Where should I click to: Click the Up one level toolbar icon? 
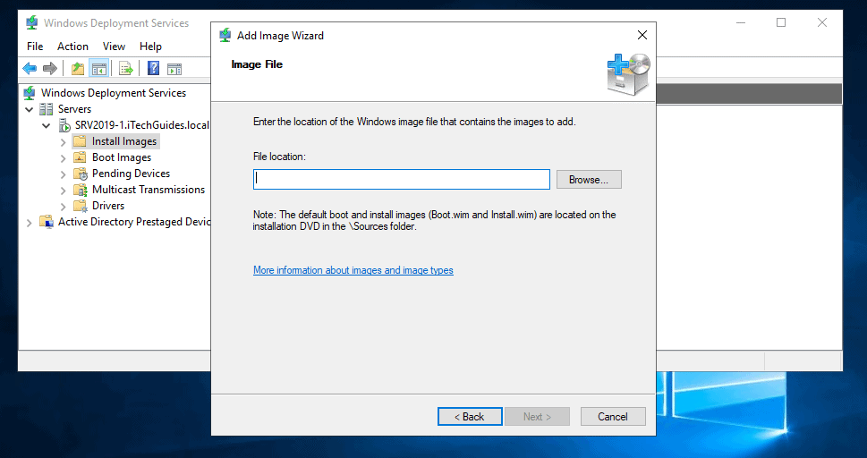(78, 69)
